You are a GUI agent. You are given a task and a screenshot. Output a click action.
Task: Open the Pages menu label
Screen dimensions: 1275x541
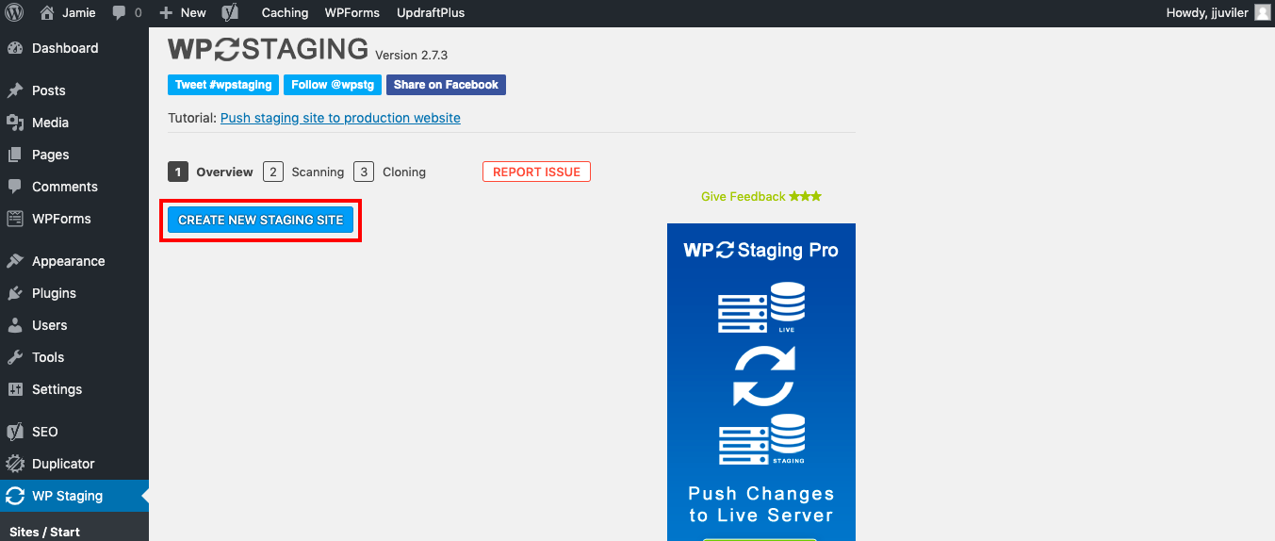coord(51,155)
